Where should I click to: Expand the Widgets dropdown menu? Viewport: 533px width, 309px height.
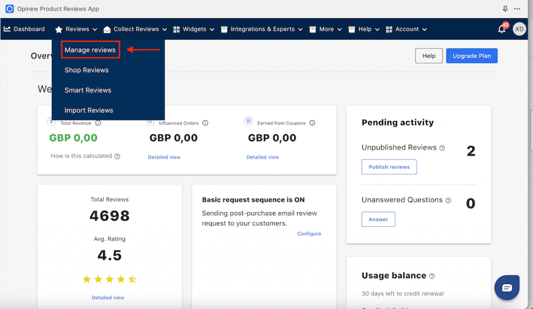194,29
